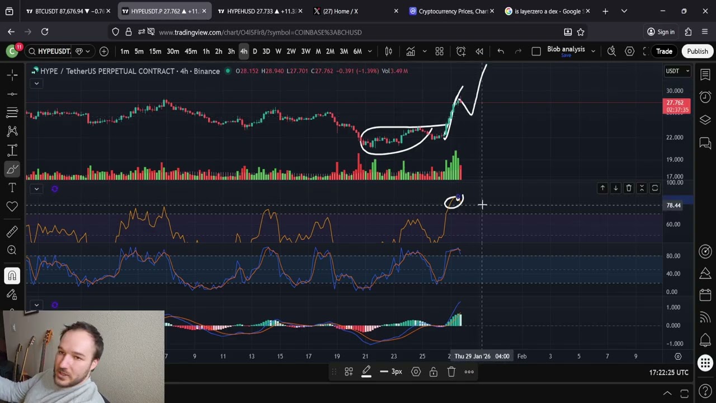Screen dimensions: 716x403
Task: Open drawing templates in floating toolbar
Action: 348,372
